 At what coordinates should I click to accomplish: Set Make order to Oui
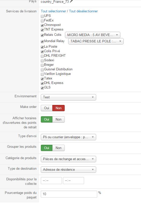[47, 108]
